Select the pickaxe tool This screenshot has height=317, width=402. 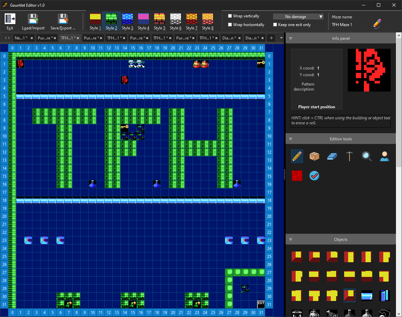(349, 156)
